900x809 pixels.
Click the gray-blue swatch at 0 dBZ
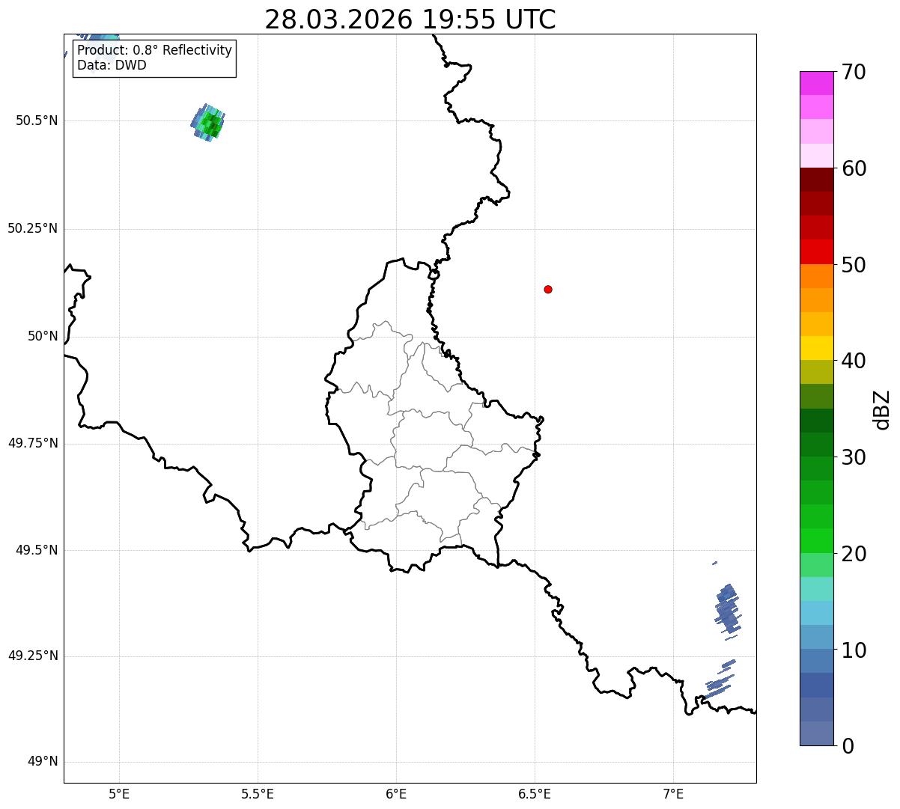tap(816, 733)
